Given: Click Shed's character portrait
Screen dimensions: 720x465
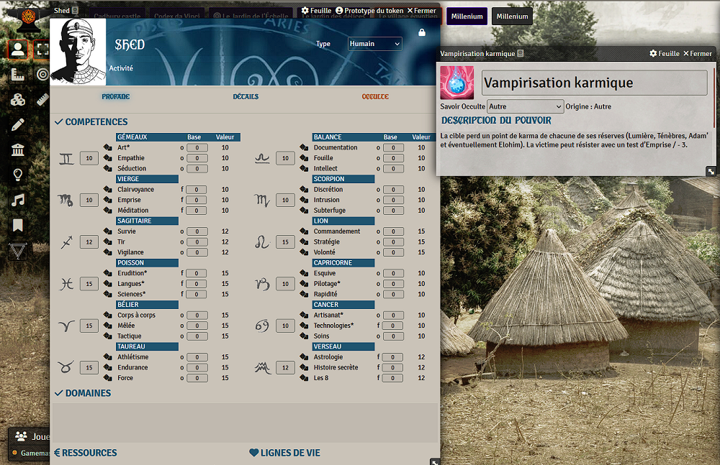Looking at the screenshot, I should [78, 50].
